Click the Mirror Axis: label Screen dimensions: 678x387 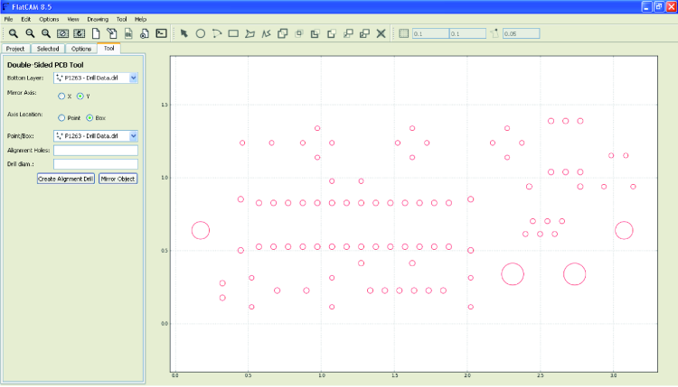(22, 93)
